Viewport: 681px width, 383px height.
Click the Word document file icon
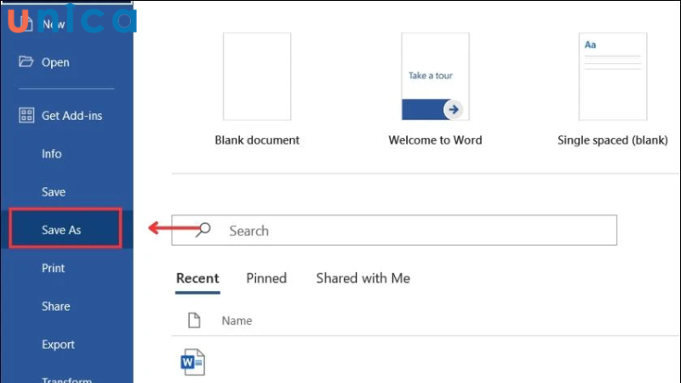[x=193, y=363]
